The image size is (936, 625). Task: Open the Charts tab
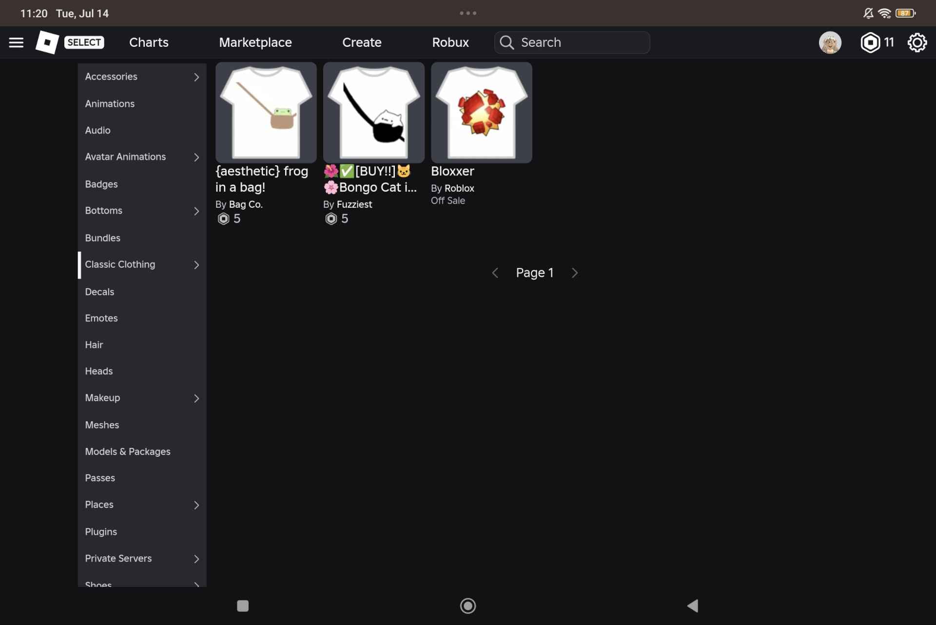149,42
